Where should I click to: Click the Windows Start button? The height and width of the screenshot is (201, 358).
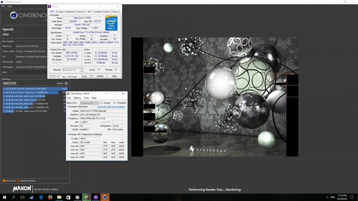coord(4,197)
